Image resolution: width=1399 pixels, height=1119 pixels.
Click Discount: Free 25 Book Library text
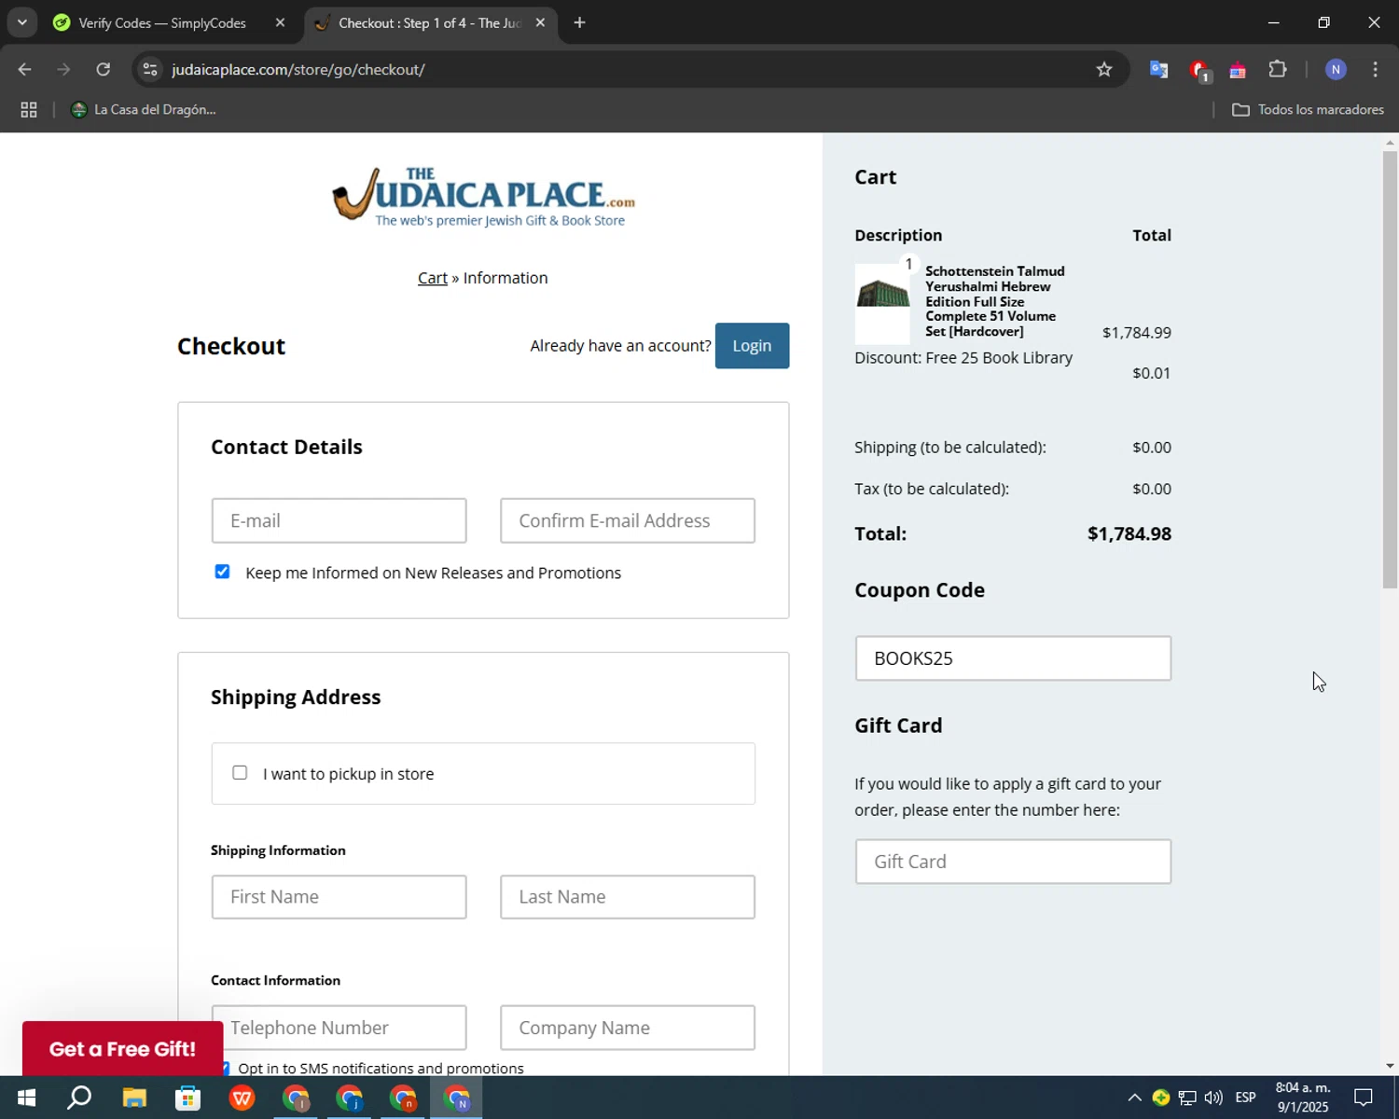click(963, 358)
